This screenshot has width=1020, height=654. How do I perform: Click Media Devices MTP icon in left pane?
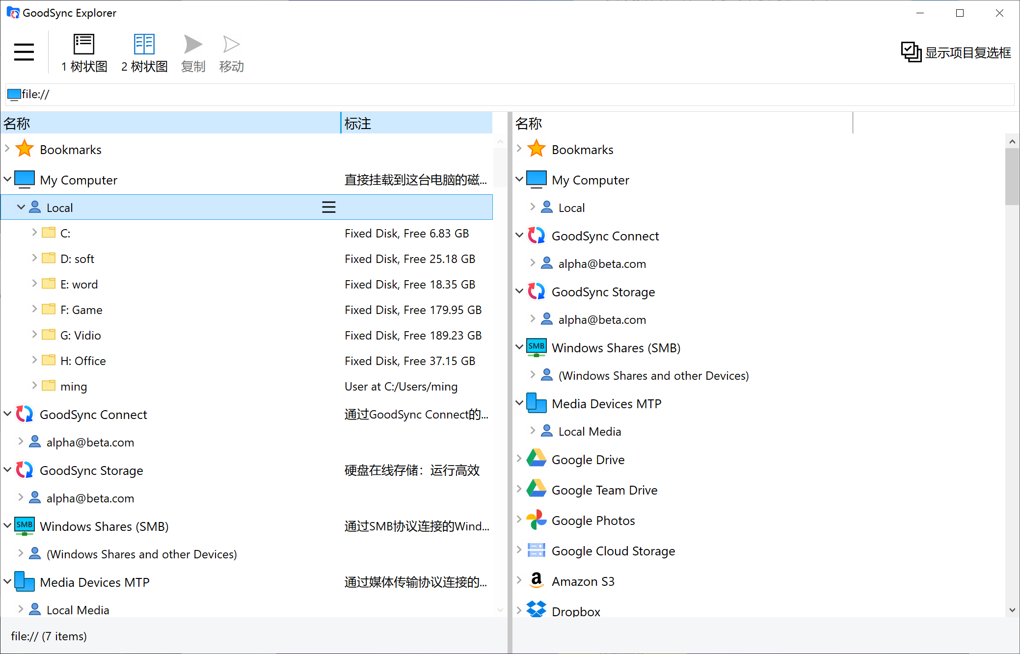25,582
